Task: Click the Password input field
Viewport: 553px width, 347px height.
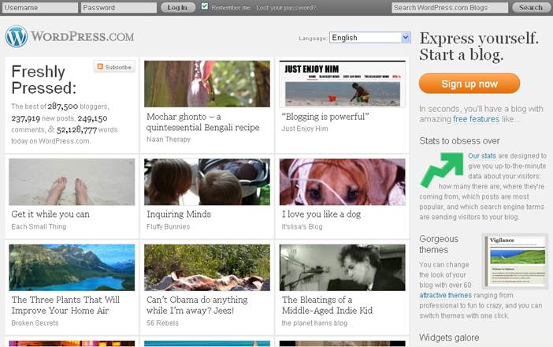Action: [119, 7]
